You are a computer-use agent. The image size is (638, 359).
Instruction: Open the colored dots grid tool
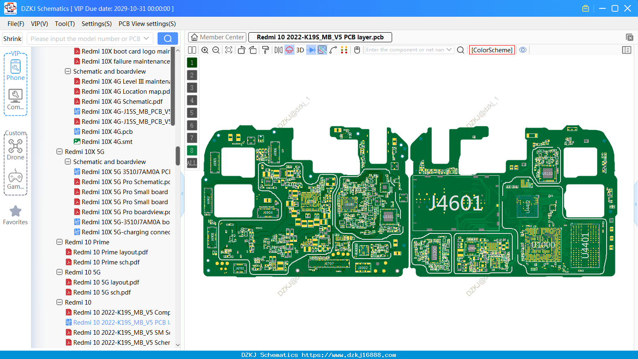point(344,50)
